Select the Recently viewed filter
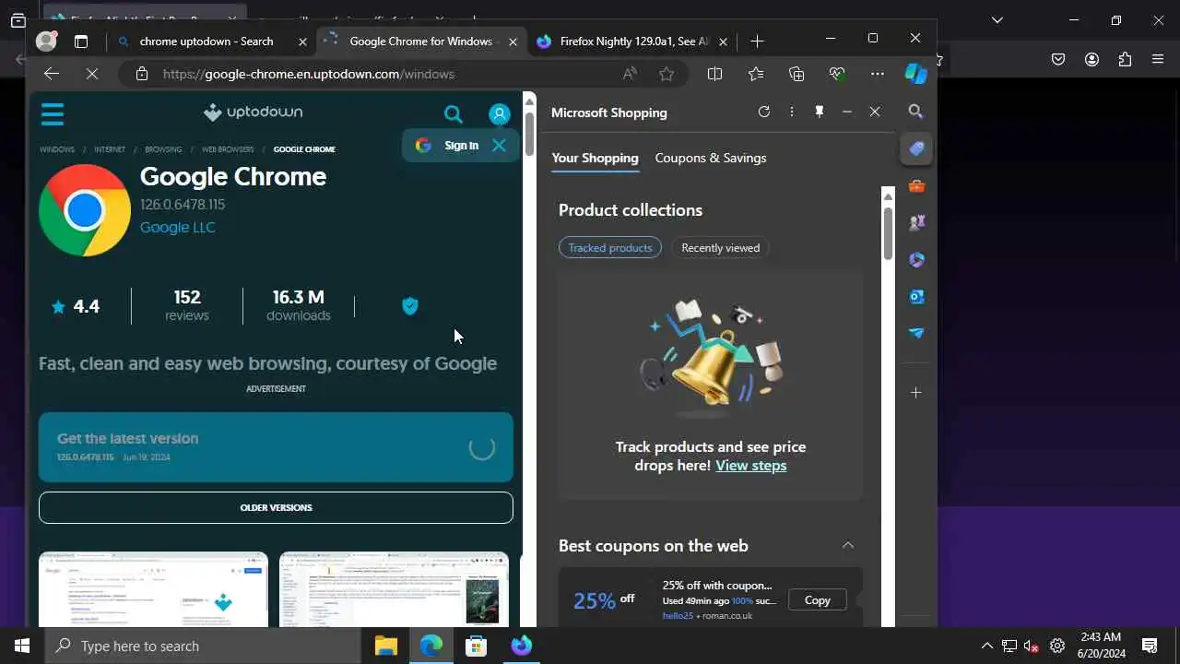The width and height of the screenshot is (1180, 664). click(721, 247)
